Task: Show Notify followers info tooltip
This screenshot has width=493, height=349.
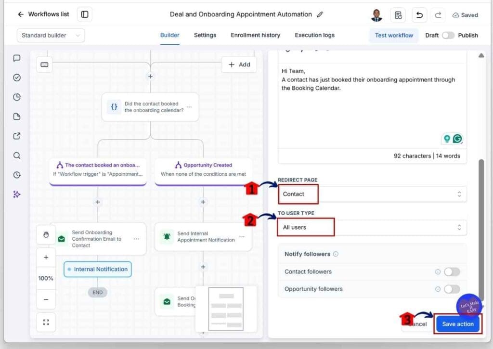Action: 336,254
